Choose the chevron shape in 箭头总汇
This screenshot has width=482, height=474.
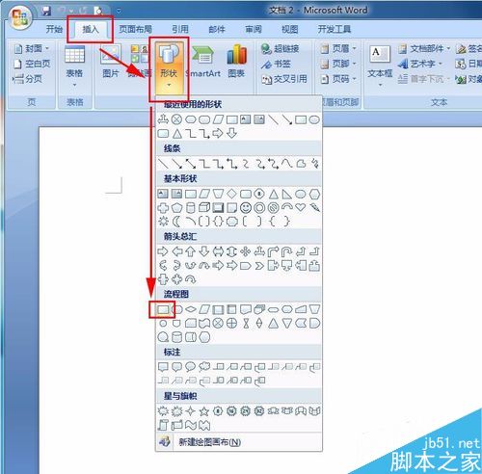click(259, 266)
